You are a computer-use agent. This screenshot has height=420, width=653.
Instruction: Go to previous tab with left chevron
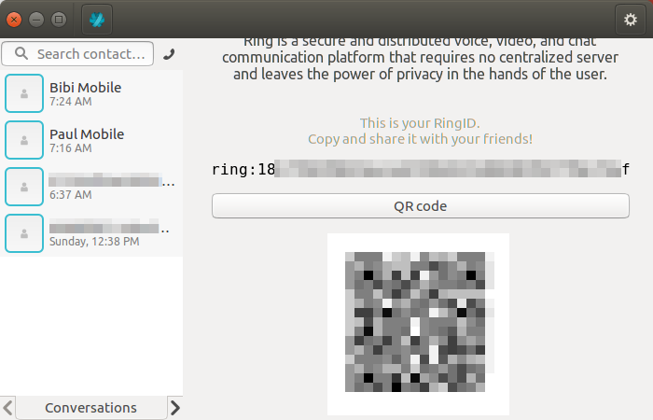(x=7, y=408)
